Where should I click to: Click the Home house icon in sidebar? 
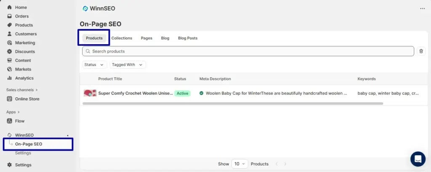pos(9,8)
